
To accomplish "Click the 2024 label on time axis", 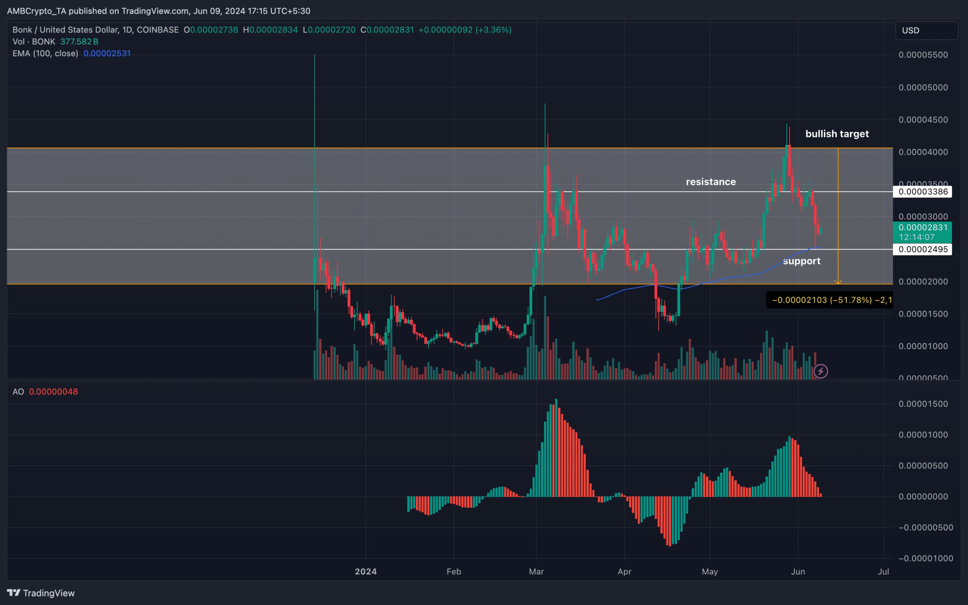I will (x=366, y=571).
